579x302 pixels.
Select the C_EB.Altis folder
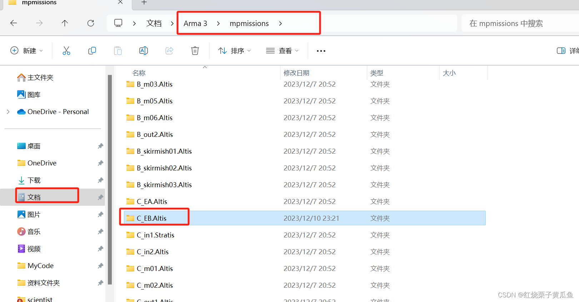[305, 218]
